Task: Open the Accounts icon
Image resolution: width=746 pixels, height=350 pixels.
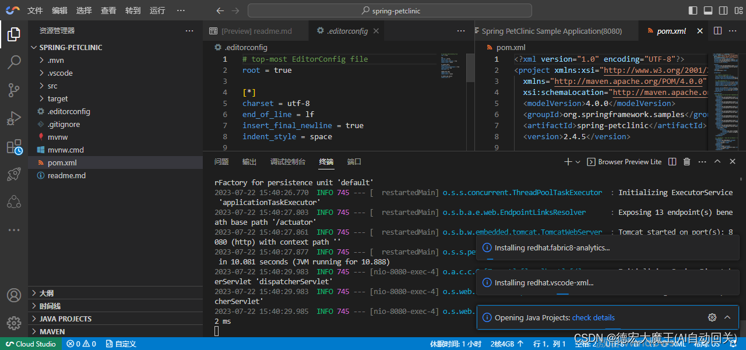Action: point(13,295)
